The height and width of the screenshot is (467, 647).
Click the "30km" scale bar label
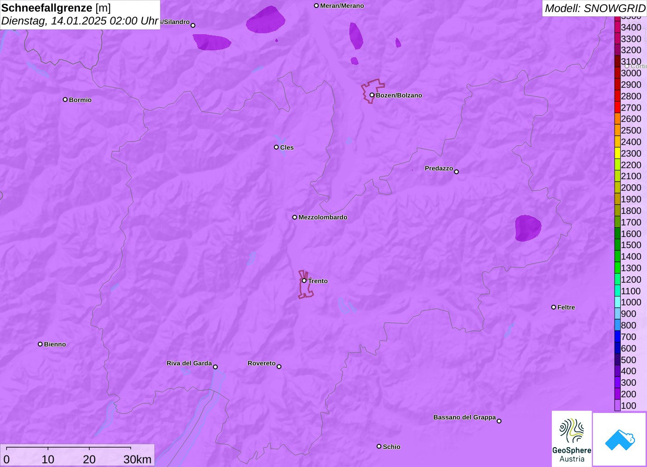[137, 459]
